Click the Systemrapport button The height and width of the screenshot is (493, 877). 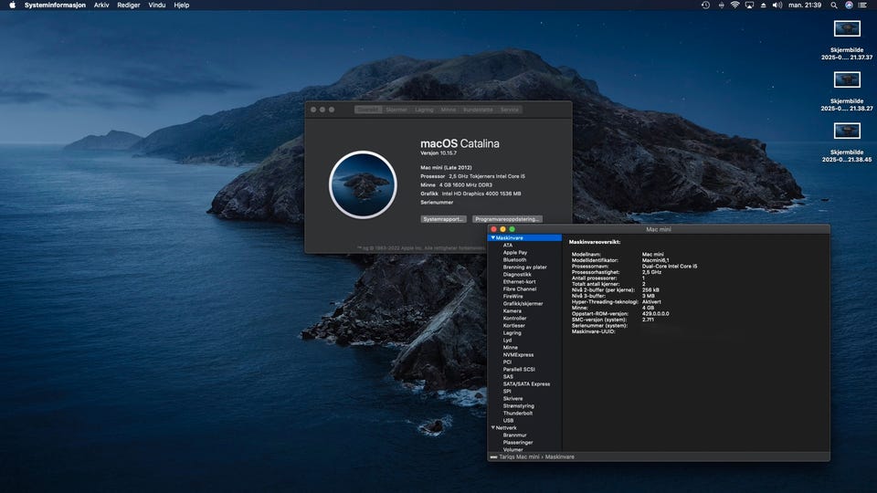click(444, 219)
